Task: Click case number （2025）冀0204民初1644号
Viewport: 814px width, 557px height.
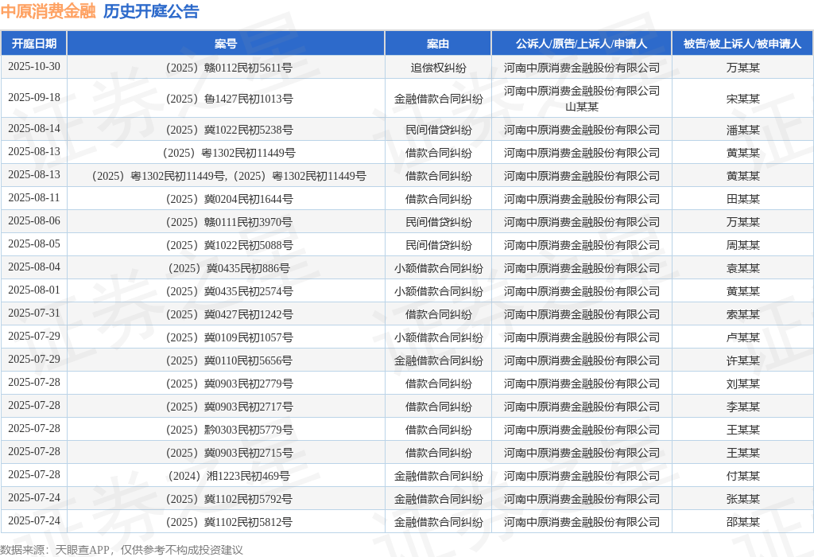Action: (226, 199)
